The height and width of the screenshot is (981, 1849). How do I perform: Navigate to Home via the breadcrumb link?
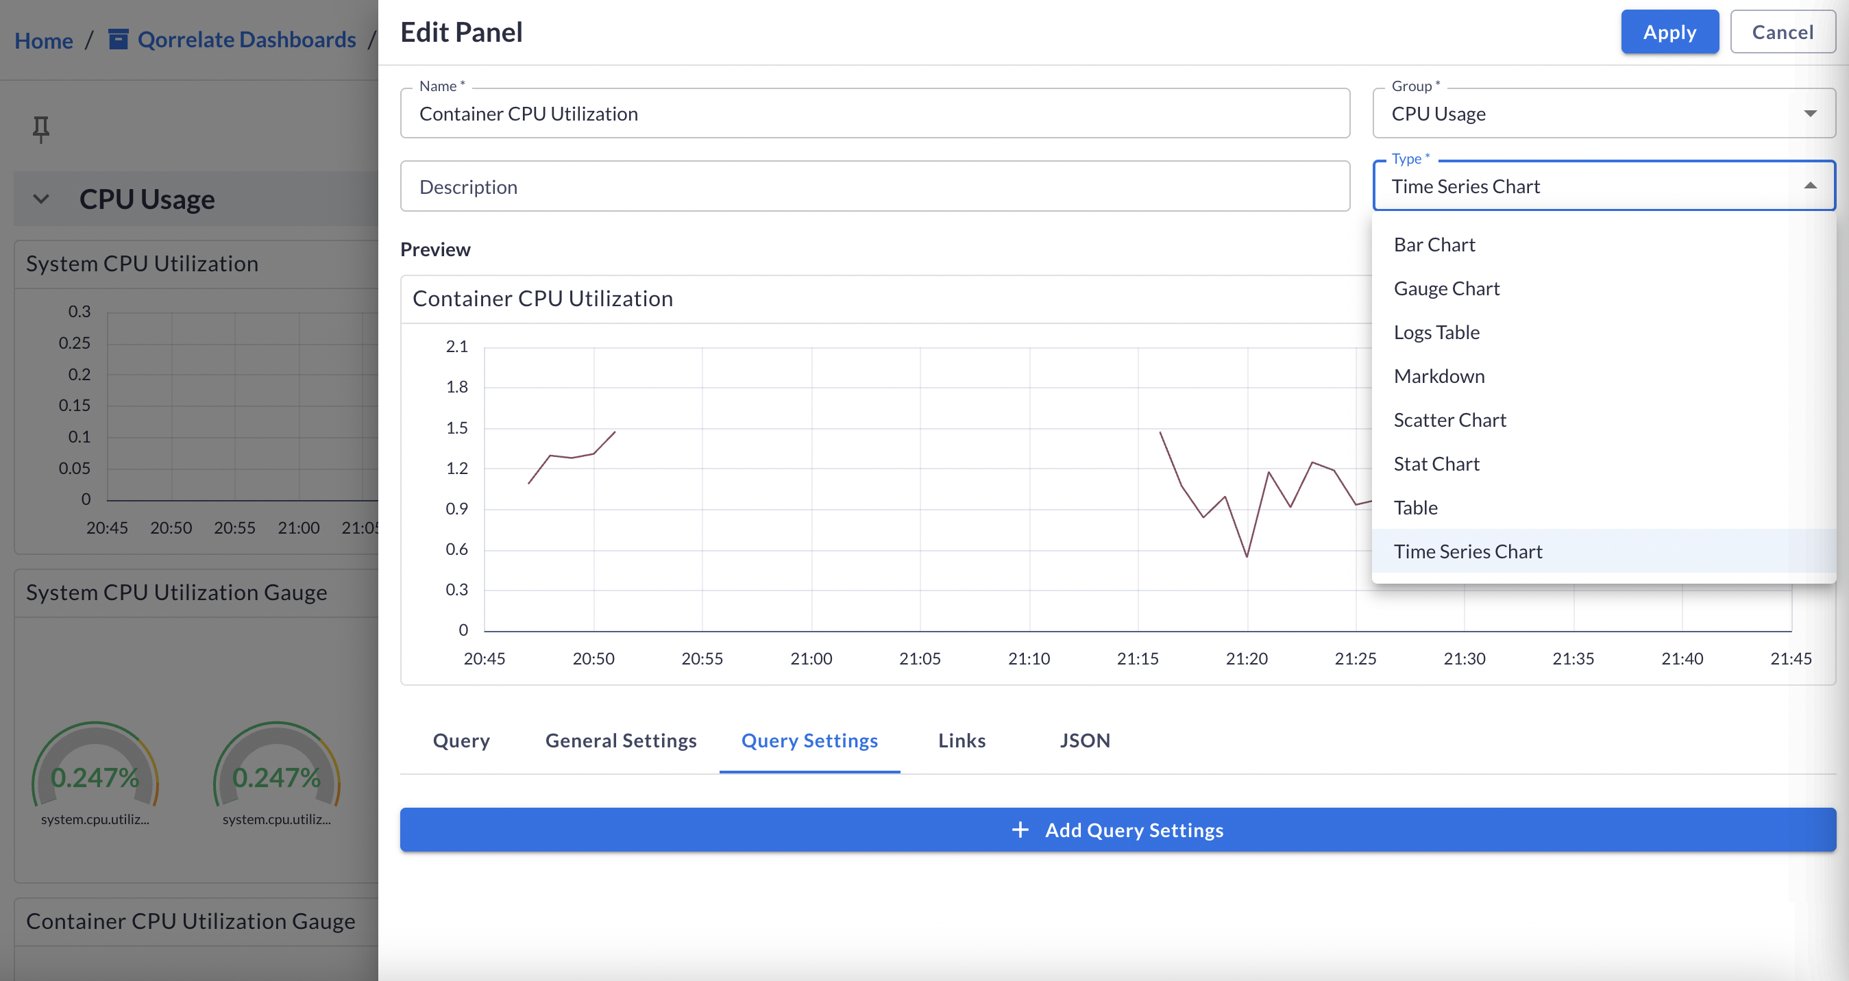43,40
